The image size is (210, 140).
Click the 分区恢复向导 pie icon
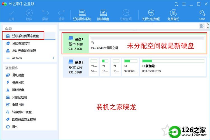pyautogui.click(x=8, y=43)
